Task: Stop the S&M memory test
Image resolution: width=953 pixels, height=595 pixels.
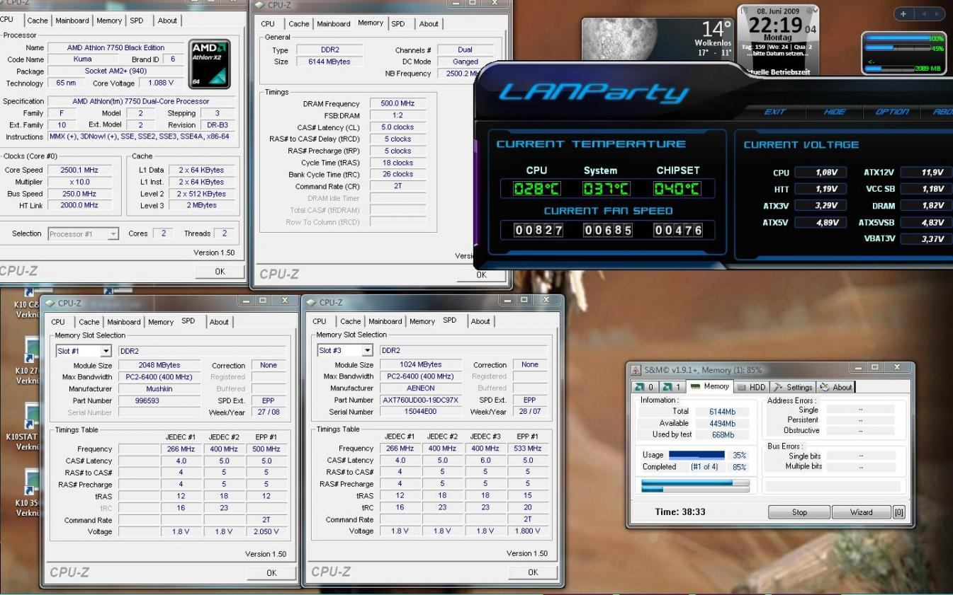Action: pos(799,512)
